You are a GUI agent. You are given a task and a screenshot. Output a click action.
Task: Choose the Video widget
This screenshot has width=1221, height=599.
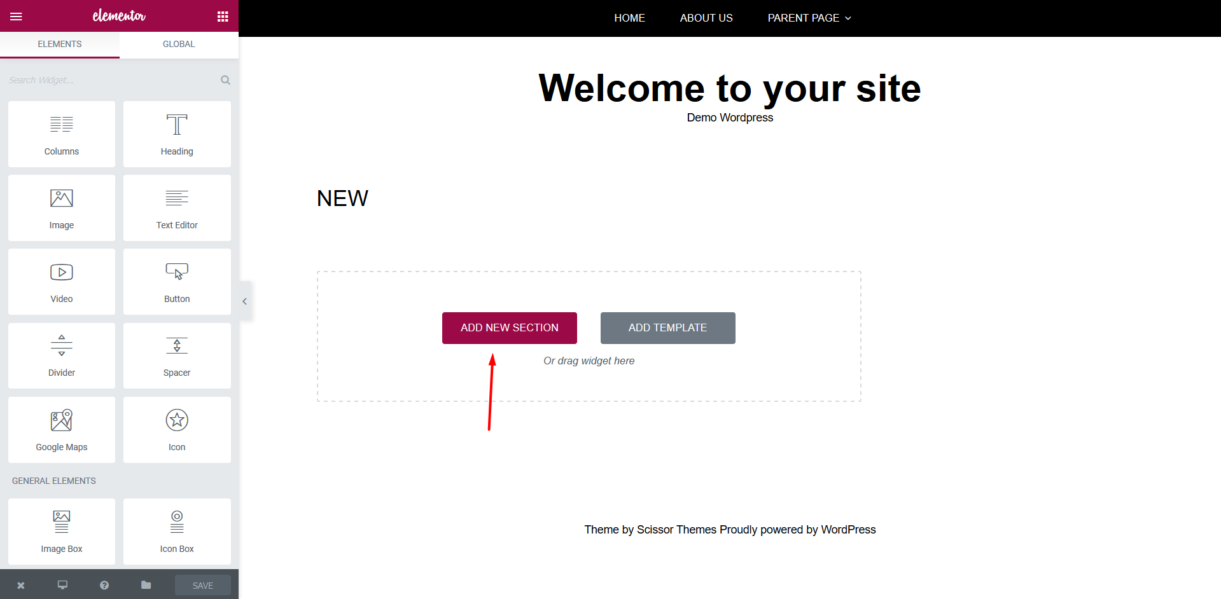point(61,282)
